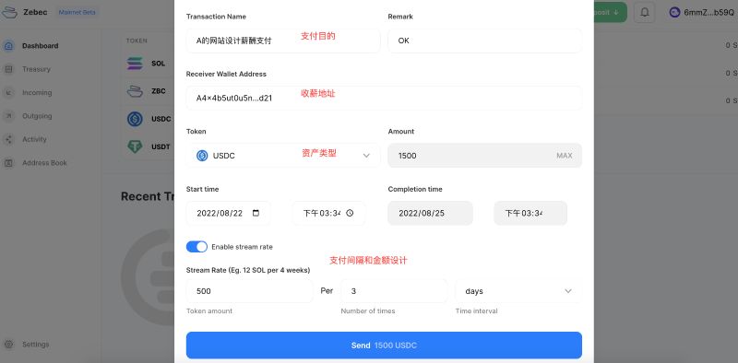Screen dimensions: 738x363
Task: Click the SOL token label
Action: [x=158, y=63]
